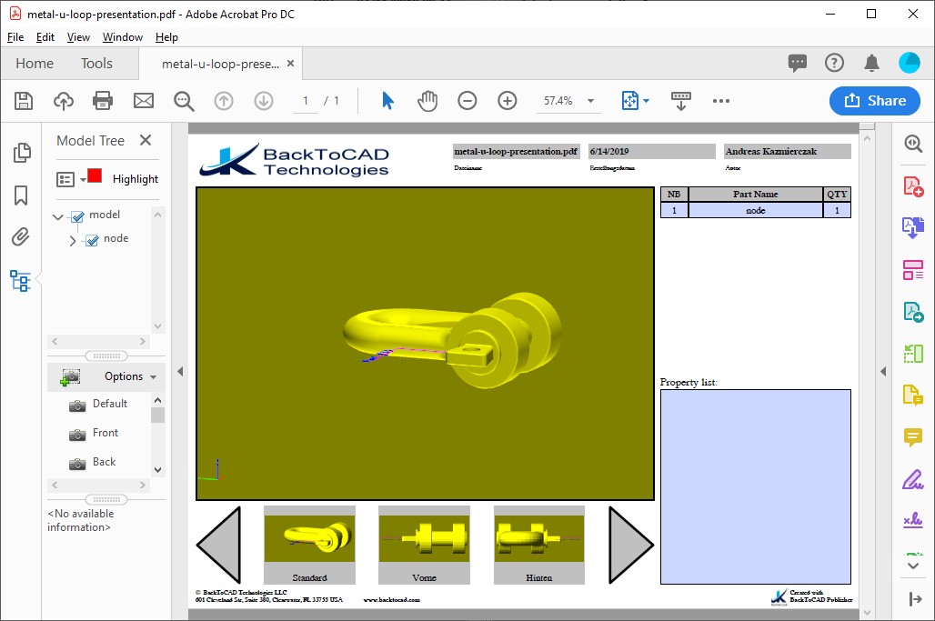Click the red Highlight color swatch
The width and height of the screenshot is (935, 621).
[95, 175]
